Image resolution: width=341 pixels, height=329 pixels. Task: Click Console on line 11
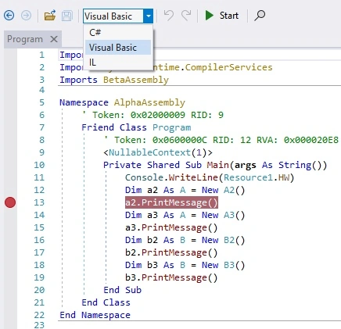click(144, 177)
